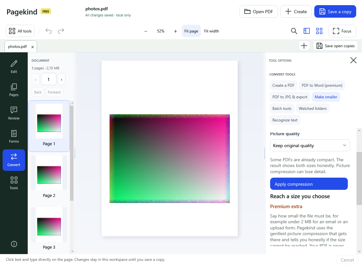362x265 pixels.
Task: Open the All tools menu
Action: point(20,31)
